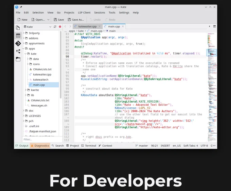The image size is (231, 191).
Task: Close the project with red icon
Action: click(x=60, y=27)
